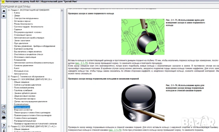Open Выключатели и переключатели topic
The height and width of the screenshot is (132, 219).
point(28,52)
